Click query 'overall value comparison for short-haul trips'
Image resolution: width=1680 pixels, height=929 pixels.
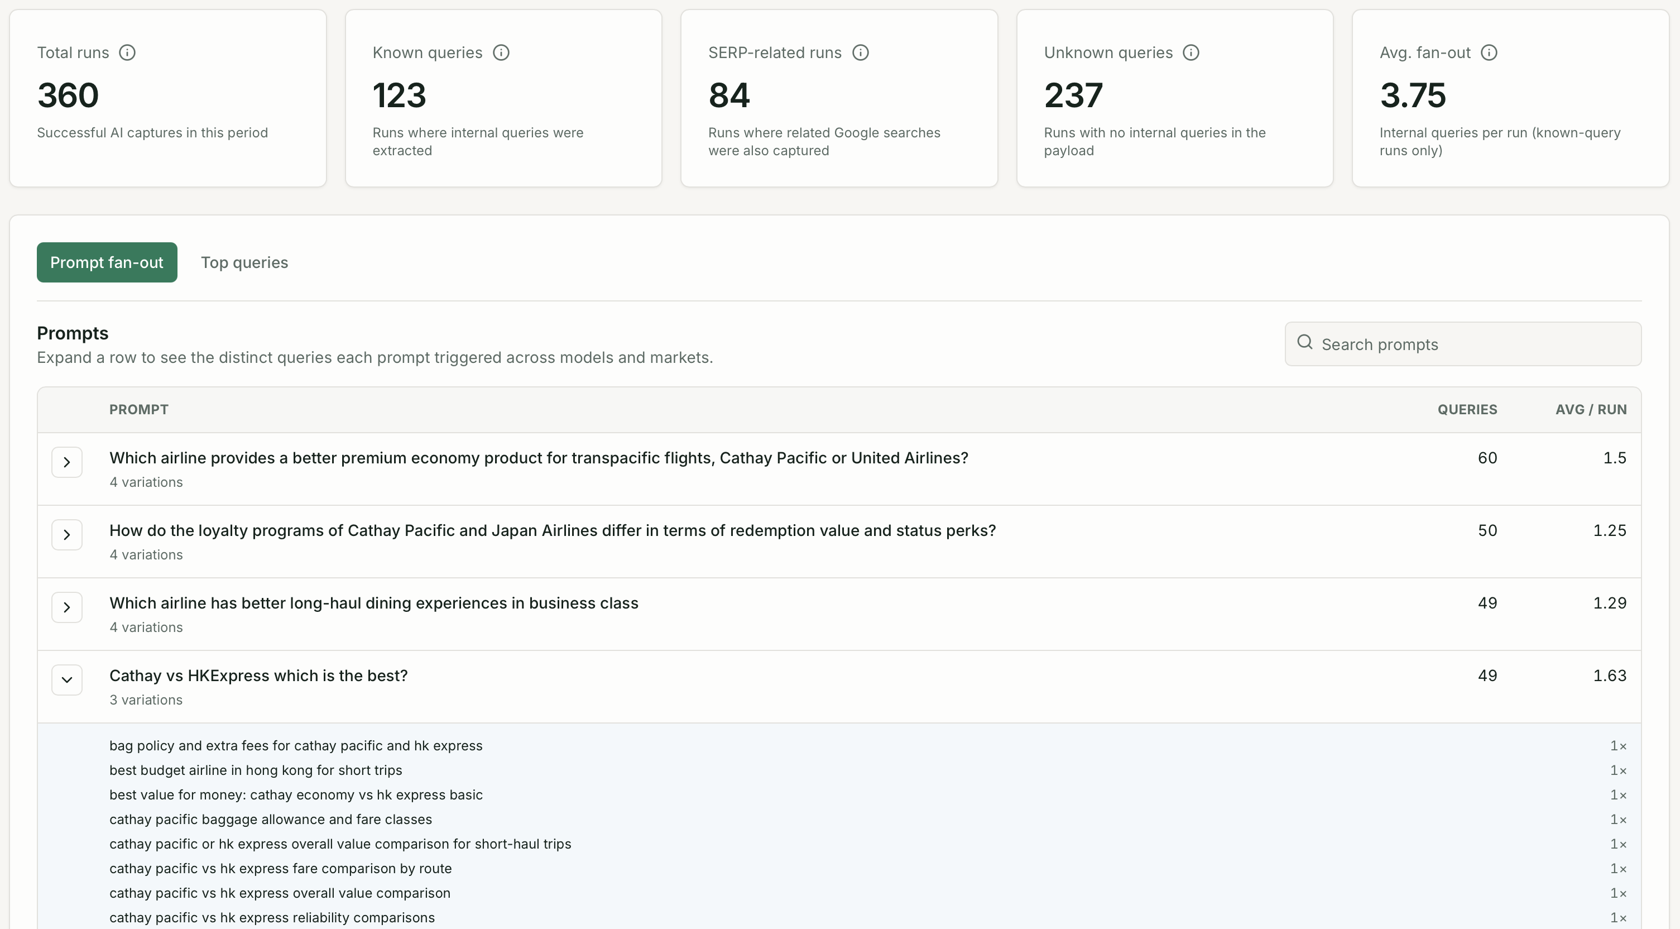pyautogui.click(x=340, y=844)
